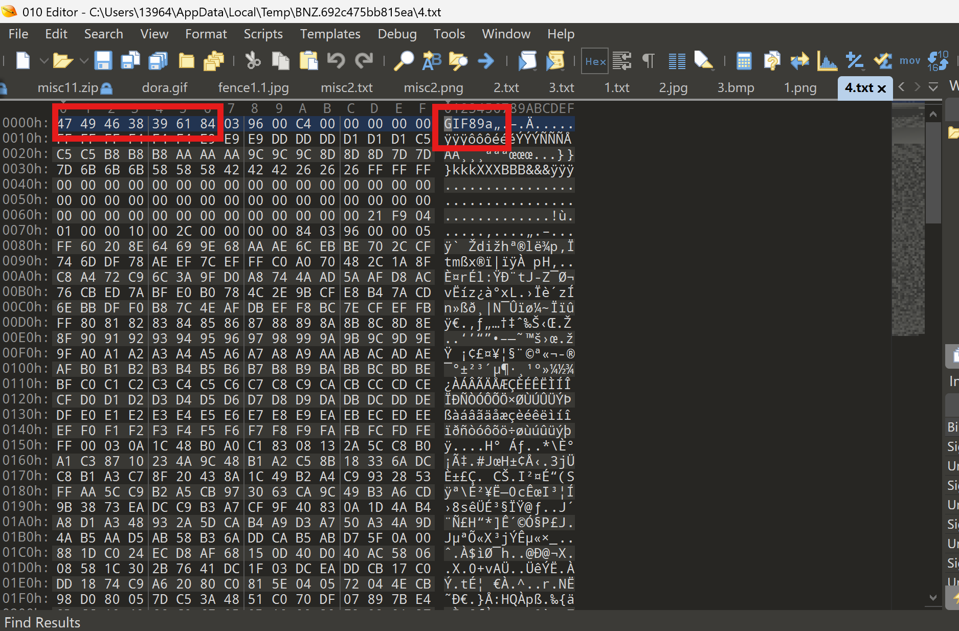The image size is (959, 631).
Task: Switch to the dora.gif tab
Action: (165, 88)
